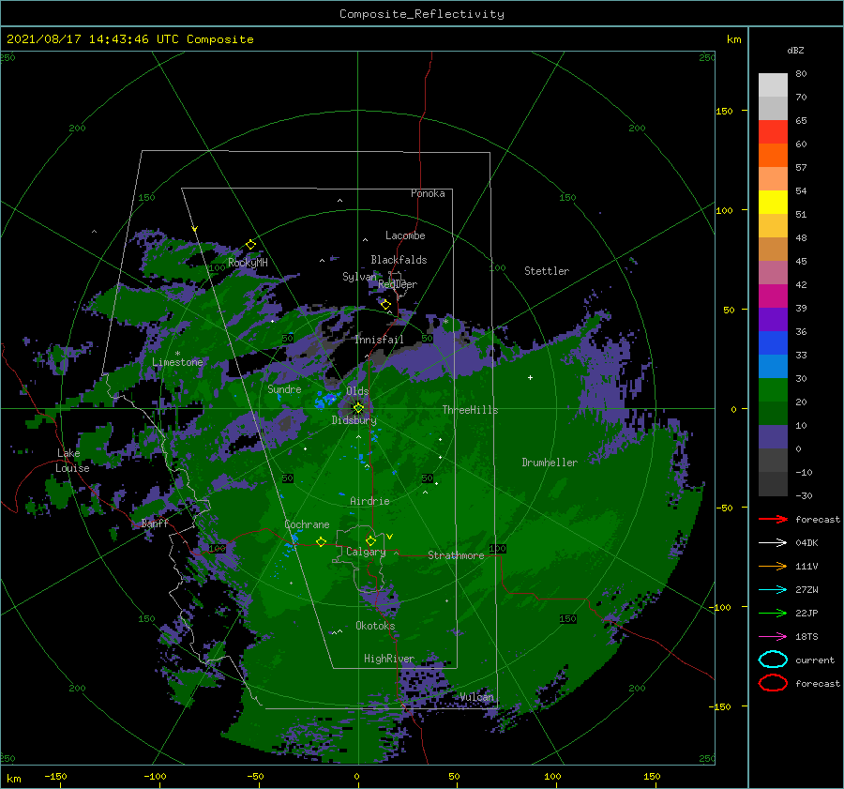Screen dimensions: 844x789
Task: Click the Strathmore label
Action: [x=456, y=555]
